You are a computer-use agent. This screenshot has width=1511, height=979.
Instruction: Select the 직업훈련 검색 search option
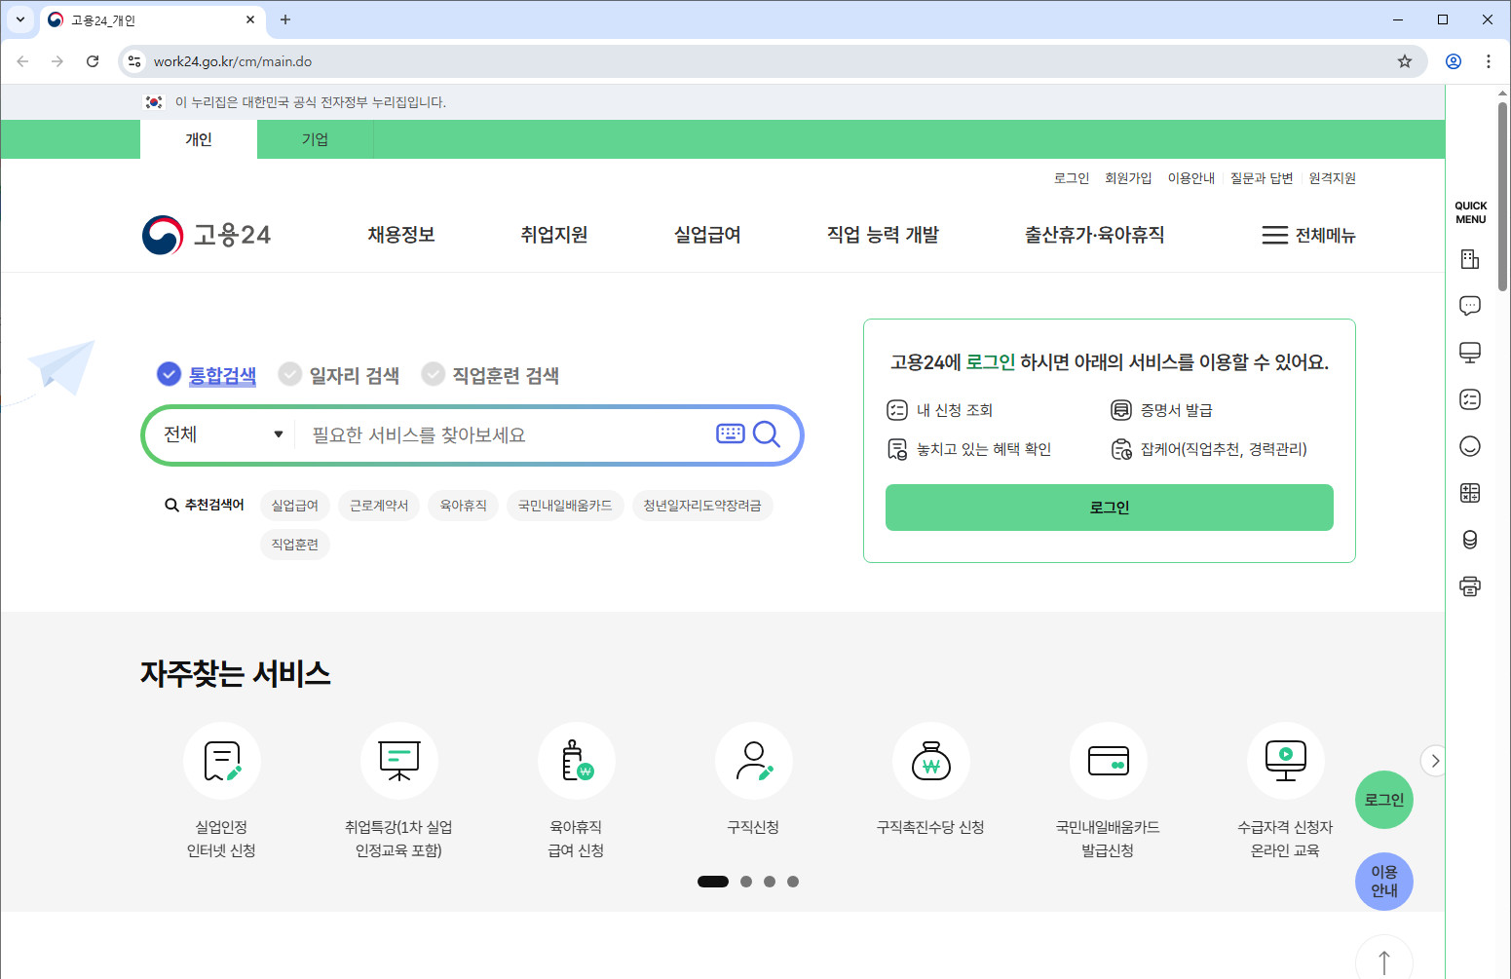pos(490,375)
